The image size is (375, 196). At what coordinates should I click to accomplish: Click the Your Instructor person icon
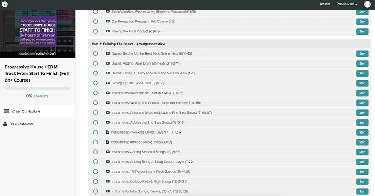pyautogui.click(x=5, y=124)
